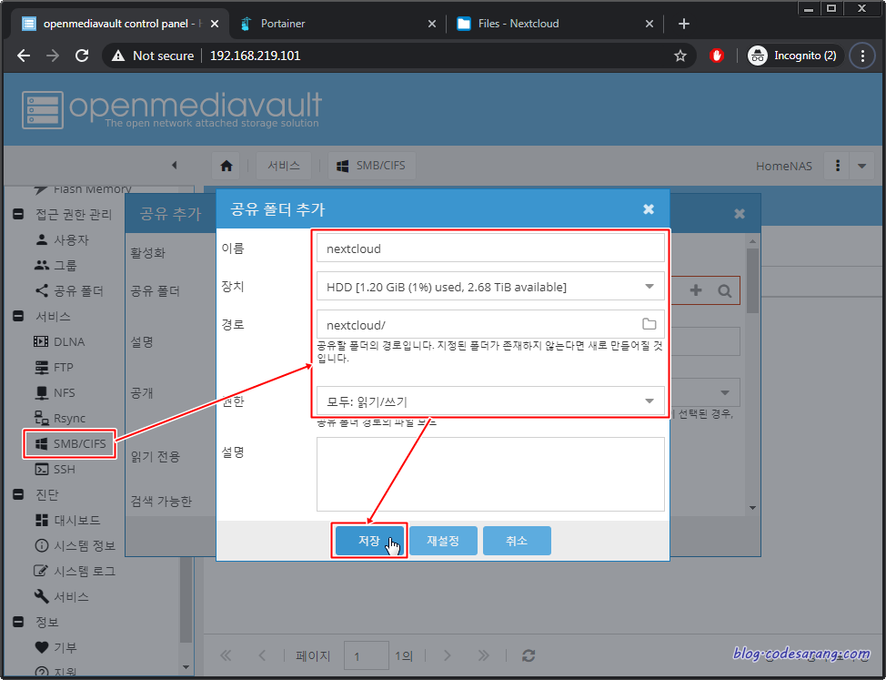This screenshot has width=886, height=680.
Task: Open 사용자 in the sidebar
Action: coord(62,239)
